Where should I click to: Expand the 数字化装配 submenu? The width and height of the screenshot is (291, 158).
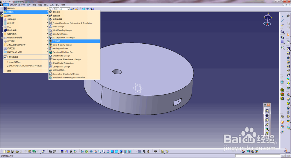tap(26, 30)
